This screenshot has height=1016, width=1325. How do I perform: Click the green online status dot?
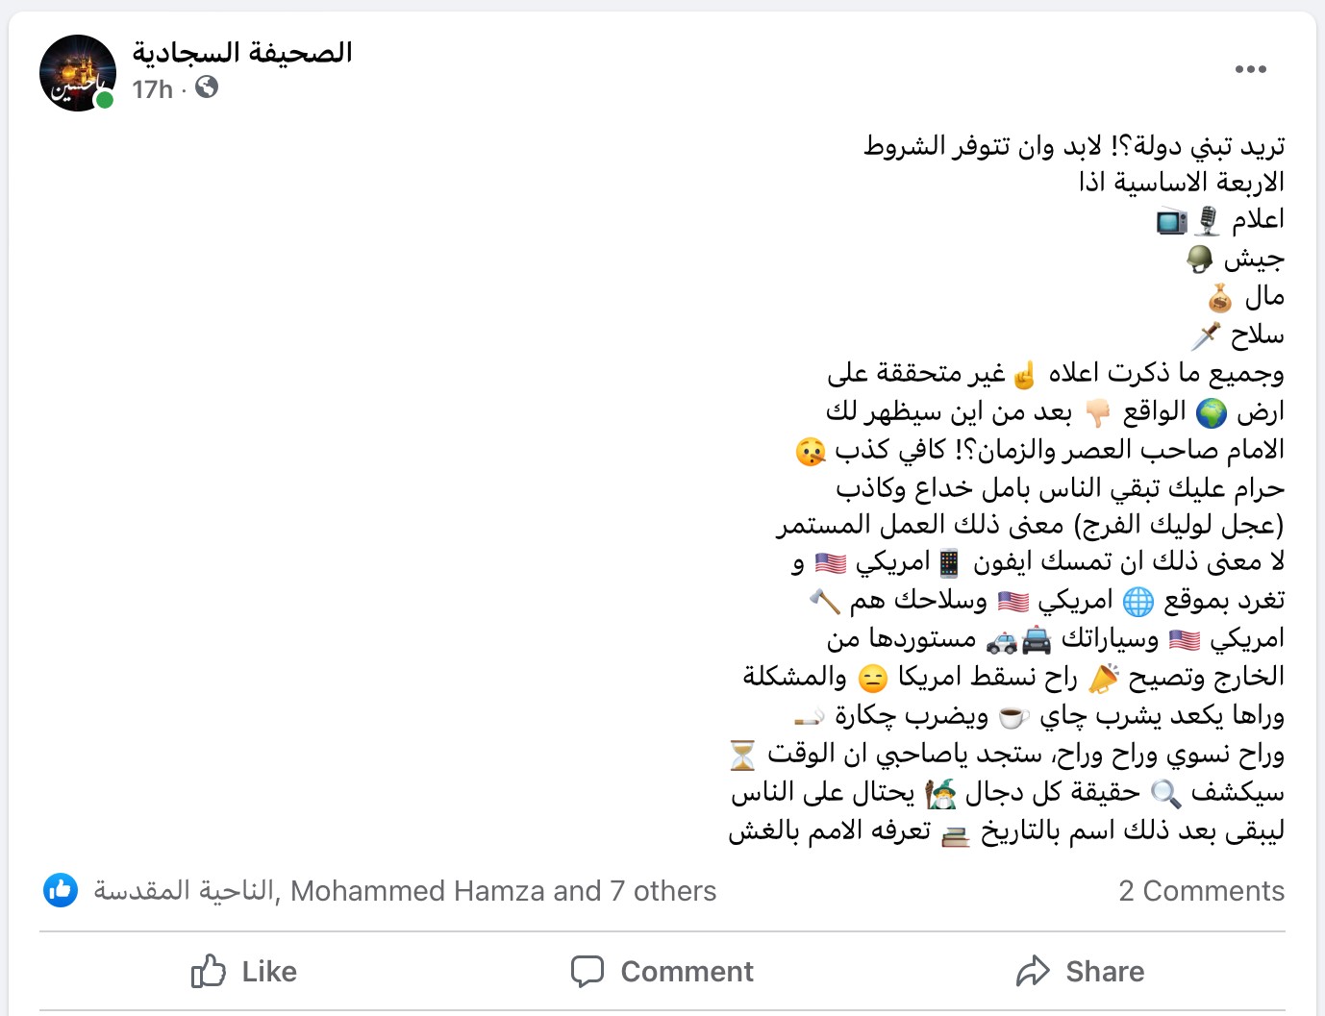point(105,99)
